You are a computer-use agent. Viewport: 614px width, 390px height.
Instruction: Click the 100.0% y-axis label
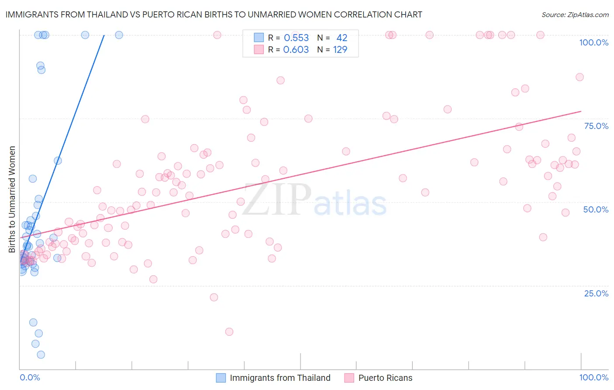tap(593, 42)
